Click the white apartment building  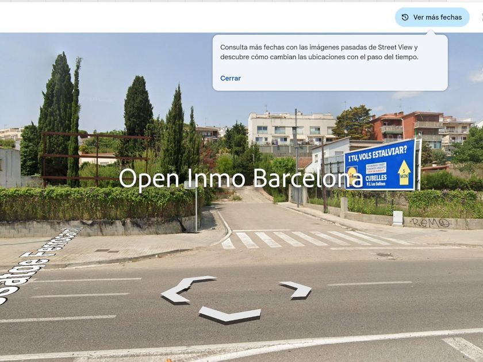[x=291, y=132]
